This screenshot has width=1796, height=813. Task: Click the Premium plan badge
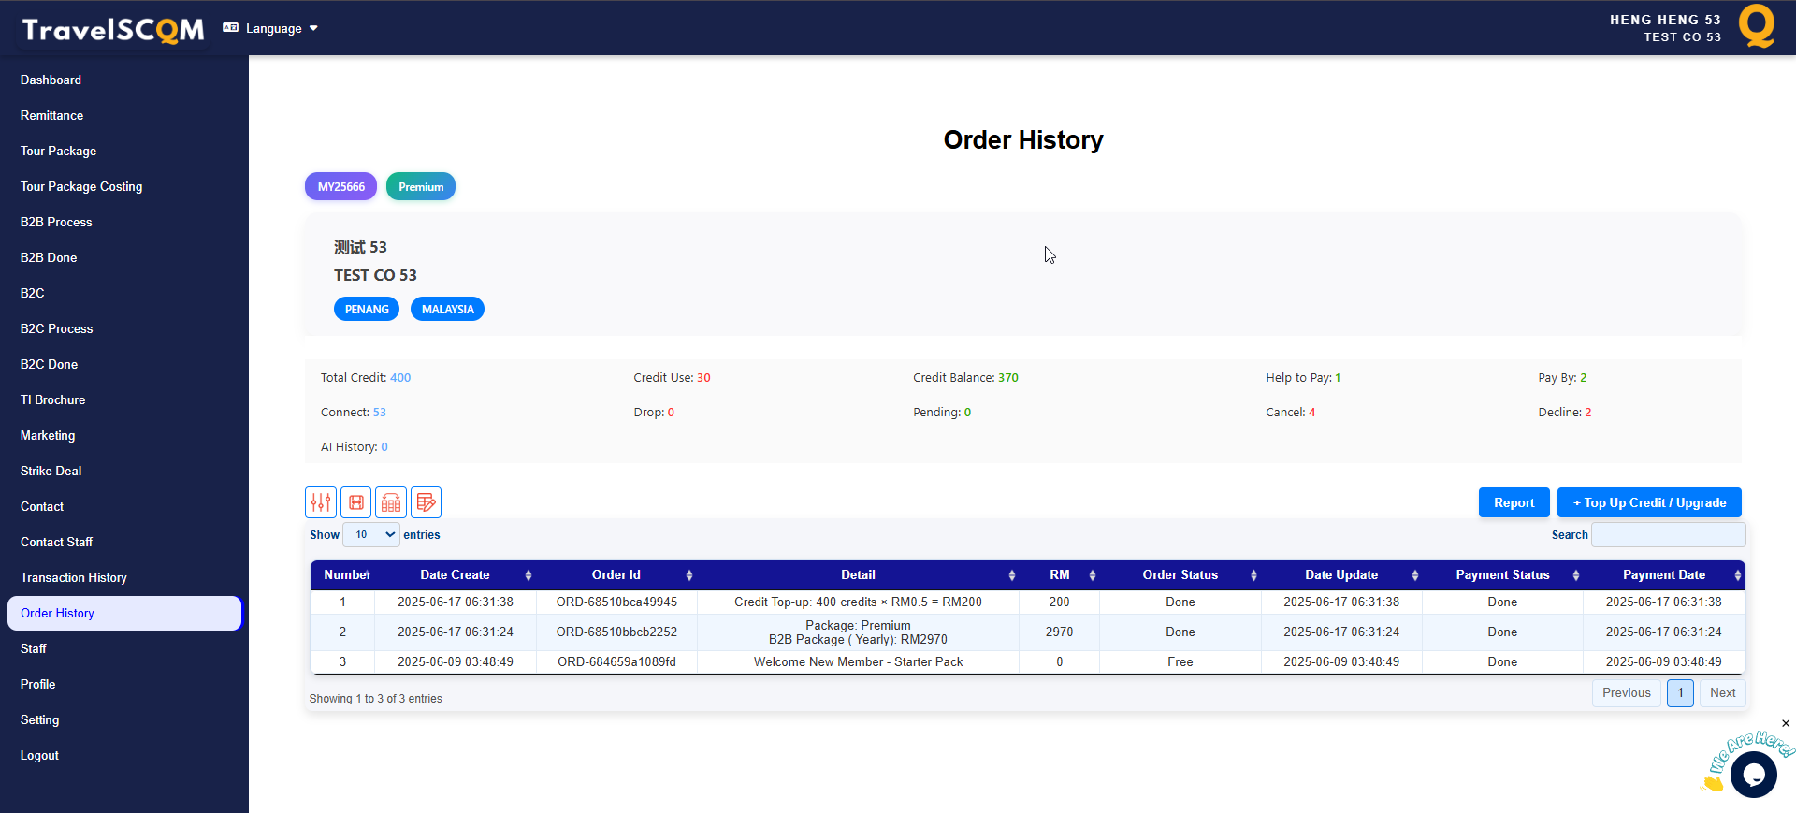(x=421, y=186)
